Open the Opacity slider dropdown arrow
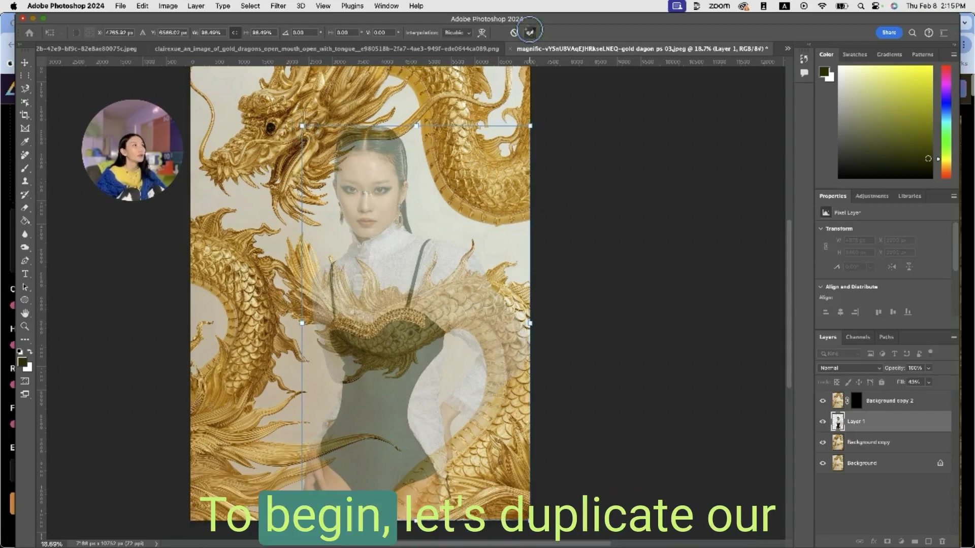This screenshot has height=548, width=975. [x=929, y=368]
